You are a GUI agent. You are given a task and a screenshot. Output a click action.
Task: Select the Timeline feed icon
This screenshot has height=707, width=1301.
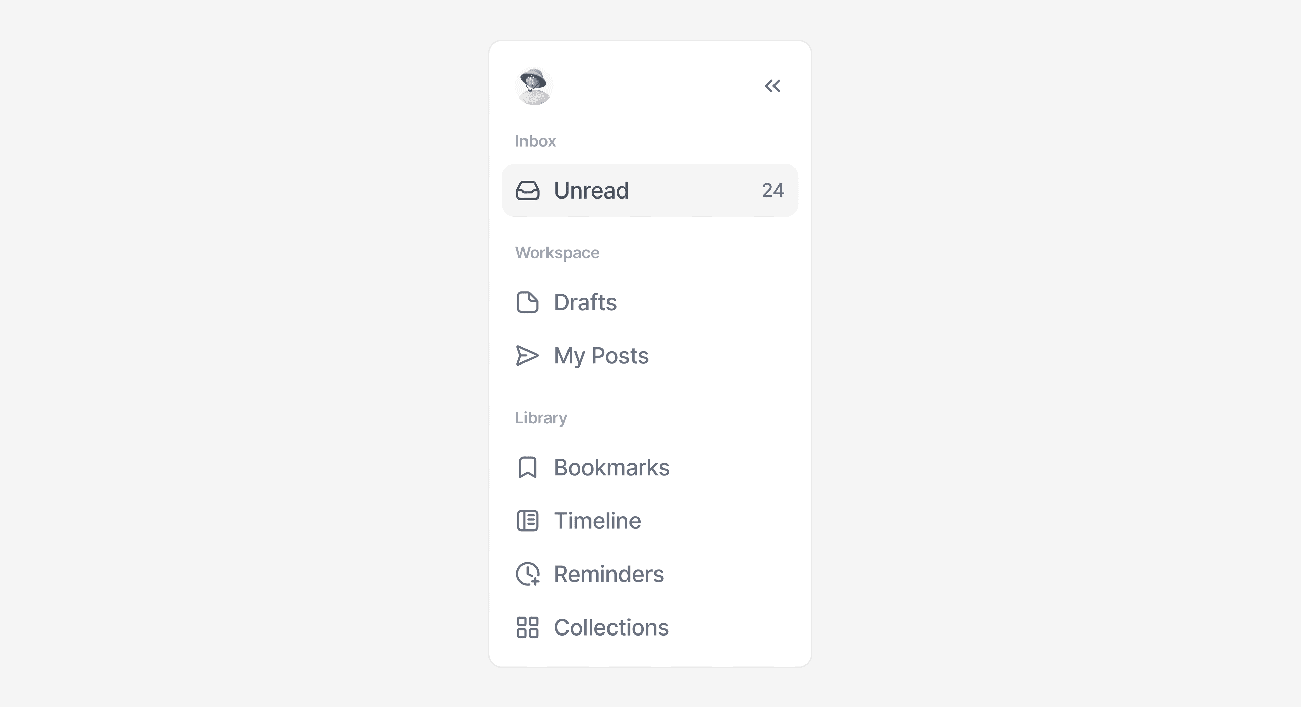(527, 521)
